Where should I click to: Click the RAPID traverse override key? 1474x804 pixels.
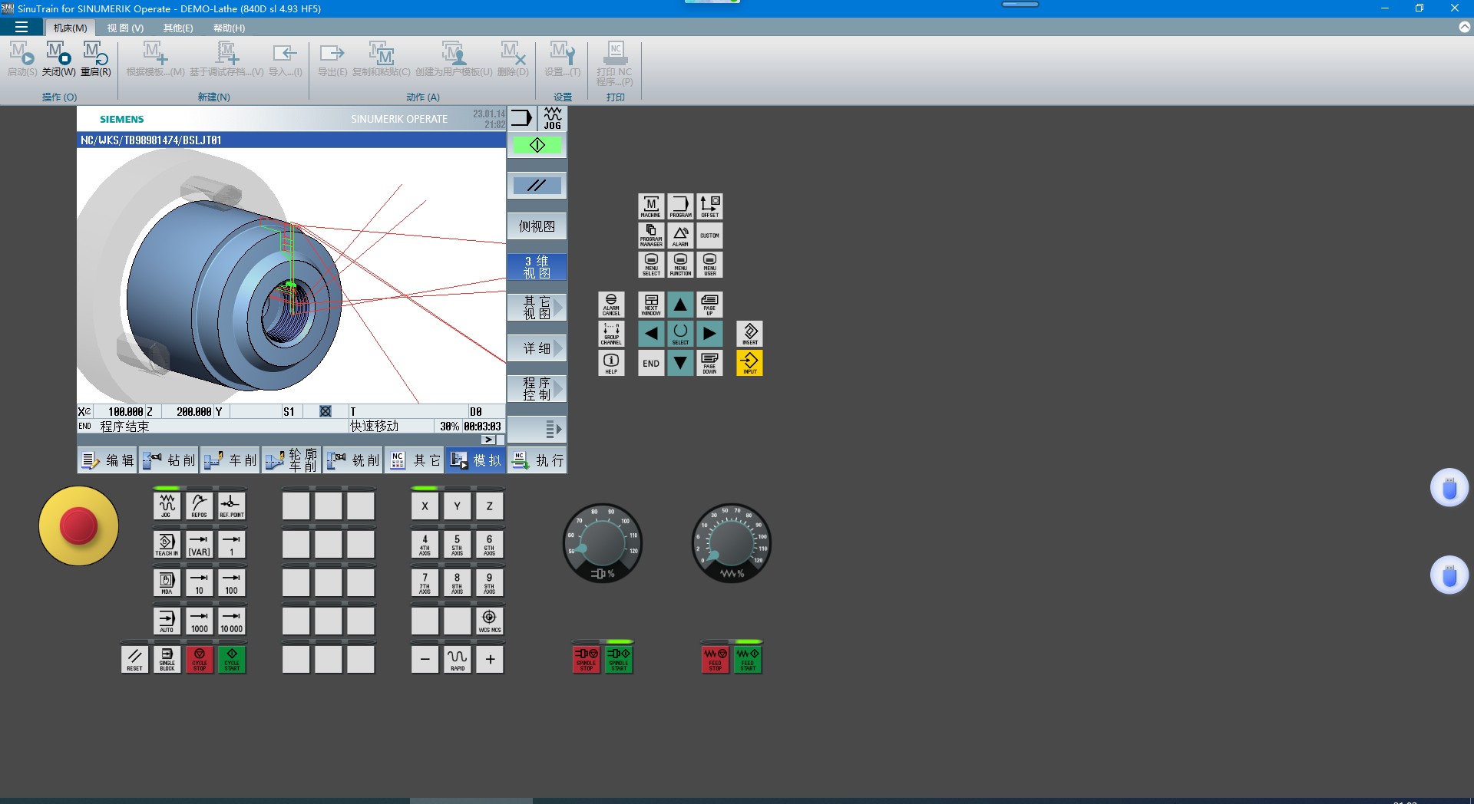pos(457,660)
